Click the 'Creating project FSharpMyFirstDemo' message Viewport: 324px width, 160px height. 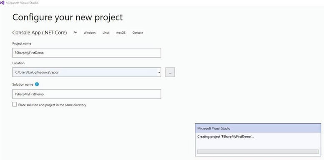point(226,137)
